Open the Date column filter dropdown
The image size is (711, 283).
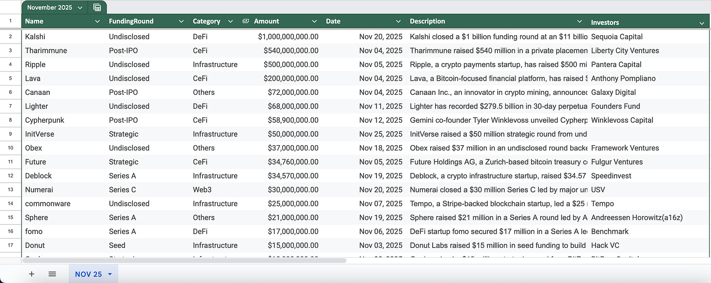pos(398,22)
